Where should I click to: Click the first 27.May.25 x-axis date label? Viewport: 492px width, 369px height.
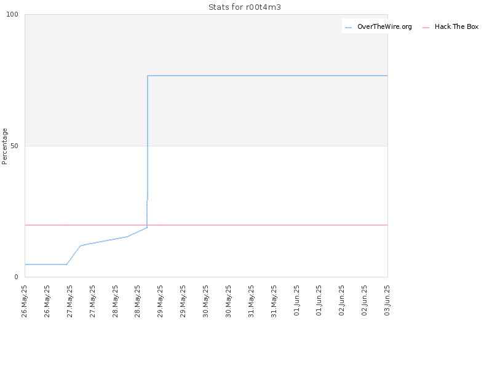pyautogui.click(x=69, y=301)
